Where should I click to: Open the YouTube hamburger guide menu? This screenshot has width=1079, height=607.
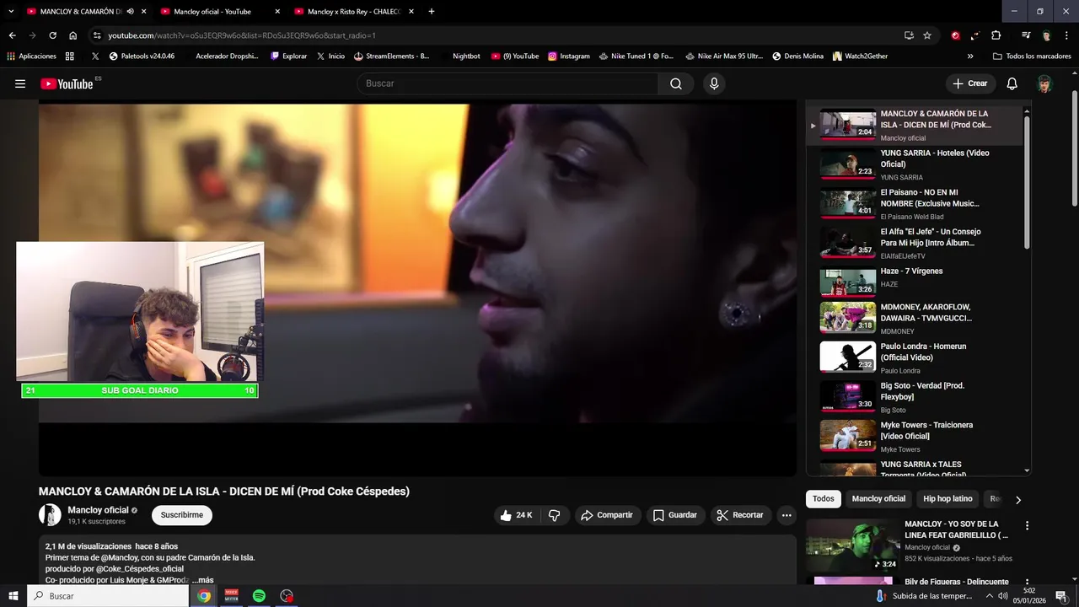20,83
